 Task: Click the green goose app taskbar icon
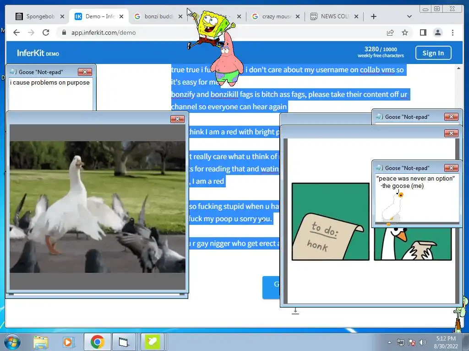[152, 342]
